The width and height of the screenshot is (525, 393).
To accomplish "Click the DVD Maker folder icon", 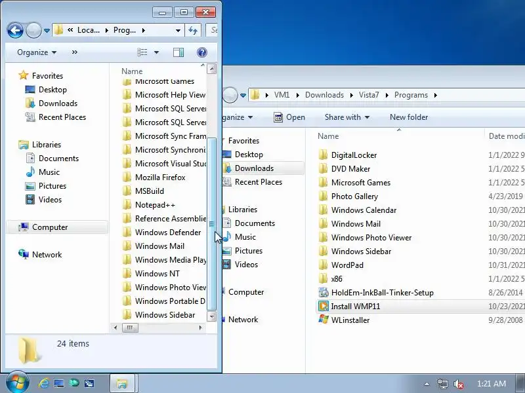I will click(323, 169).
